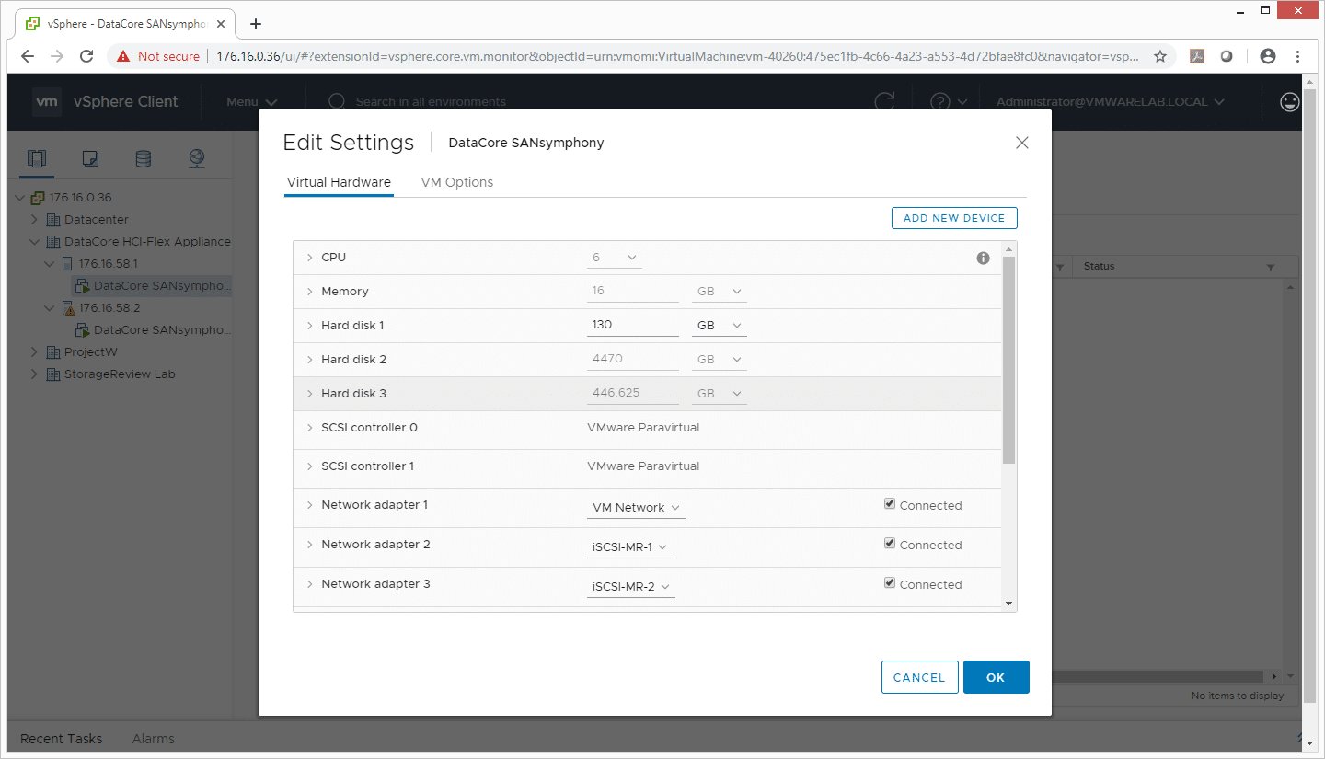Open the iSCSI-MR-1 network dropdown
The height and width of the screenshot is (759, 1325).
629,547
